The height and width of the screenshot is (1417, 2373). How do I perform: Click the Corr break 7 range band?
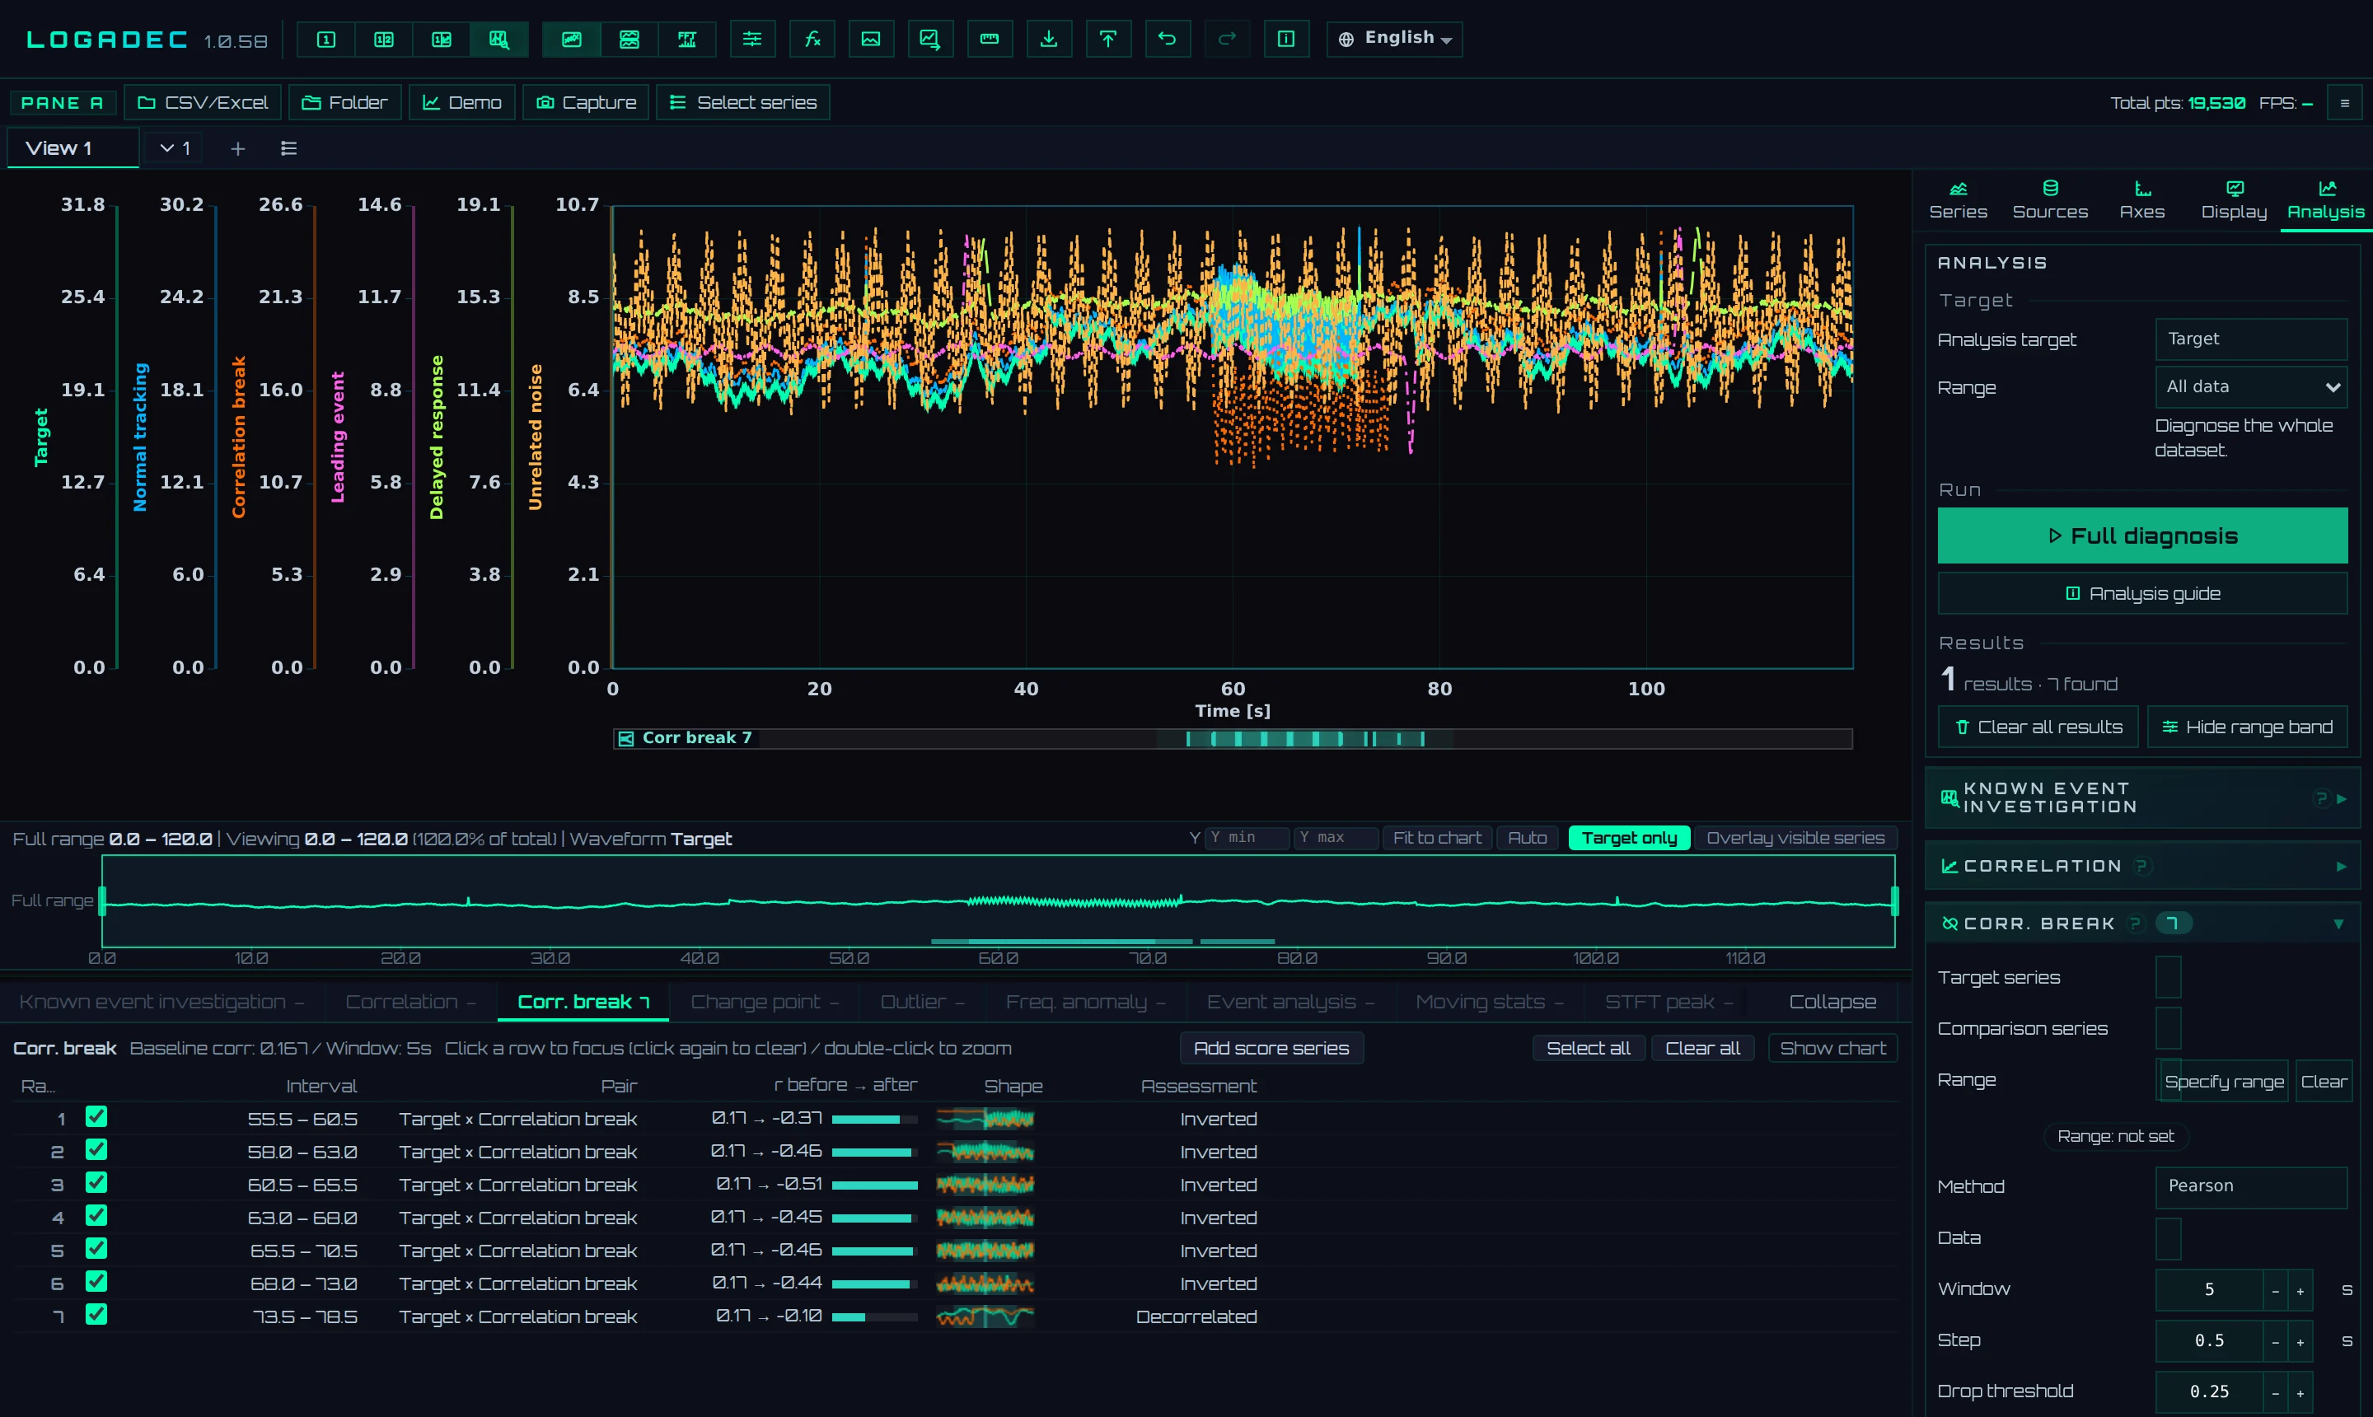1232,738
